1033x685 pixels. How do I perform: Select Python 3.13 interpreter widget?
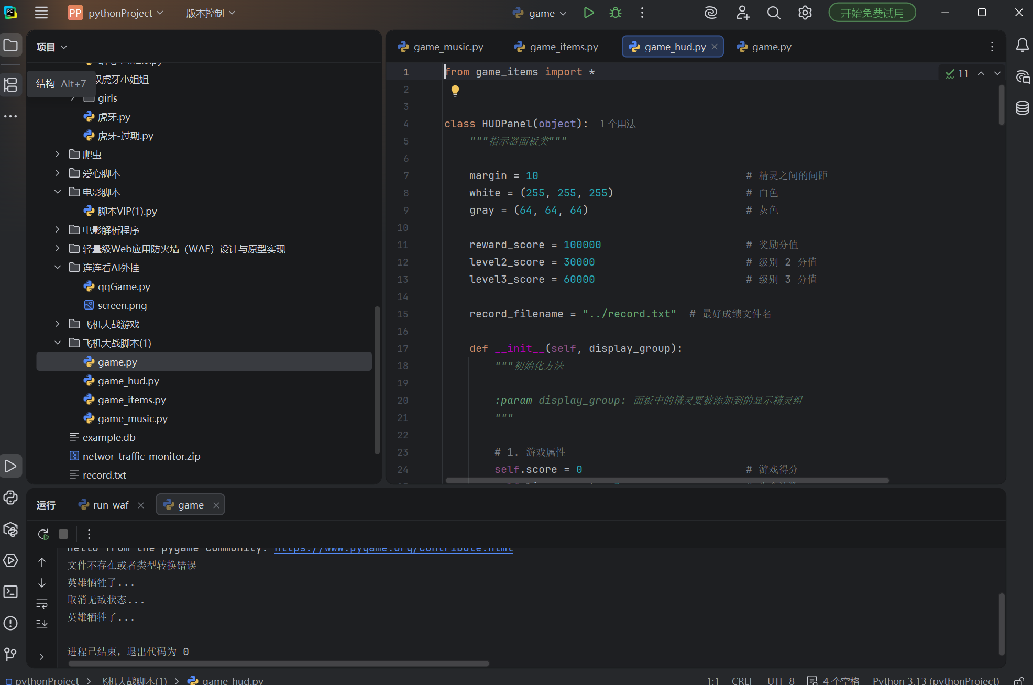click(x=936, y=680)
